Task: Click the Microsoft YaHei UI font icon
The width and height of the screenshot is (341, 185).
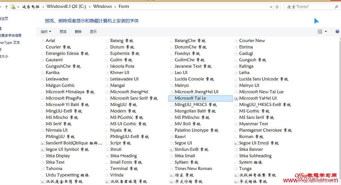Action: tap(236, 98)
